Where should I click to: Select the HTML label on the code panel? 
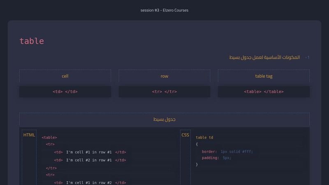point(29,135)
